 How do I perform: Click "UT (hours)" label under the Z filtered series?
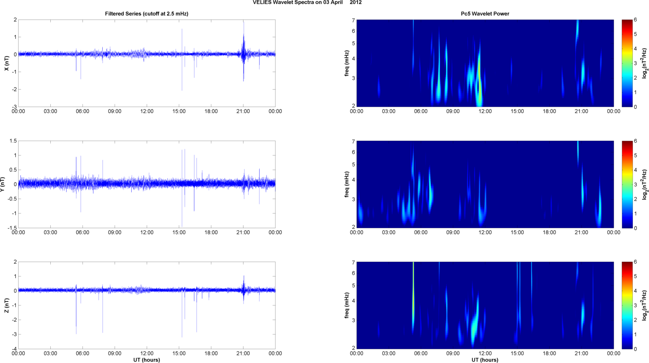click(147, 360)
